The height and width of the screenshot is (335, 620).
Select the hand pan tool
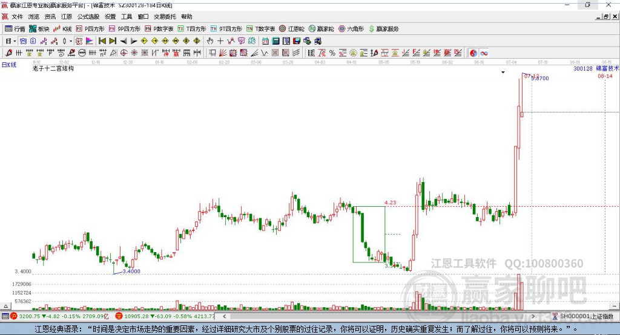coord(210,41)
